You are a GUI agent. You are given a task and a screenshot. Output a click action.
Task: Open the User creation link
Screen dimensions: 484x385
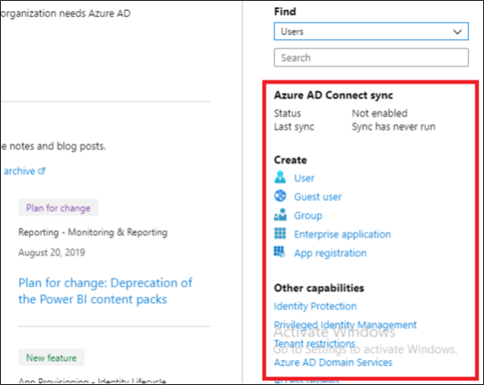[x=304, y=178]
